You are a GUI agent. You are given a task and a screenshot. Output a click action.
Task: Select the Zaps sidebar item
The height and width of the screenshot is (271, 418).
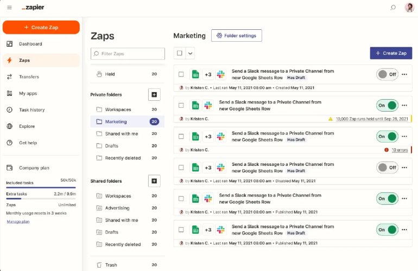pos(41,60)
